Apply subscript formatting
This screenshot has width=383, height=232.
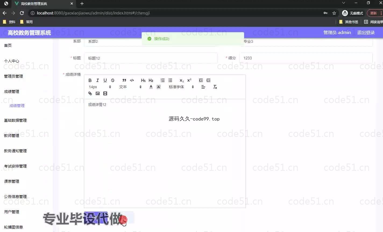[x=182, y=80]
